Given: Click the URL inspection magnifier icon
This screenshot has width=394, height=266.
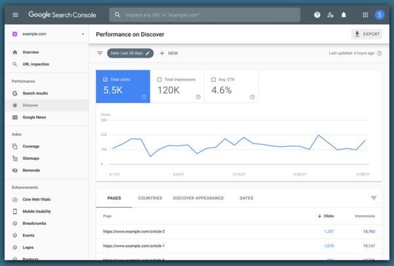Looking at the screenshot, I should click(x=15, y=64).
